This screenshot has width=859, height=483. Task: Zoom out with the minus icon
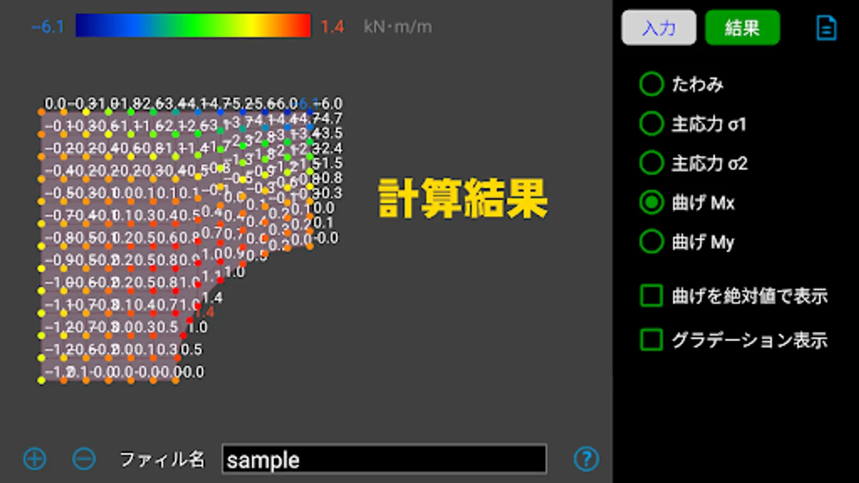pyautogui.click(x=84, y=459)
